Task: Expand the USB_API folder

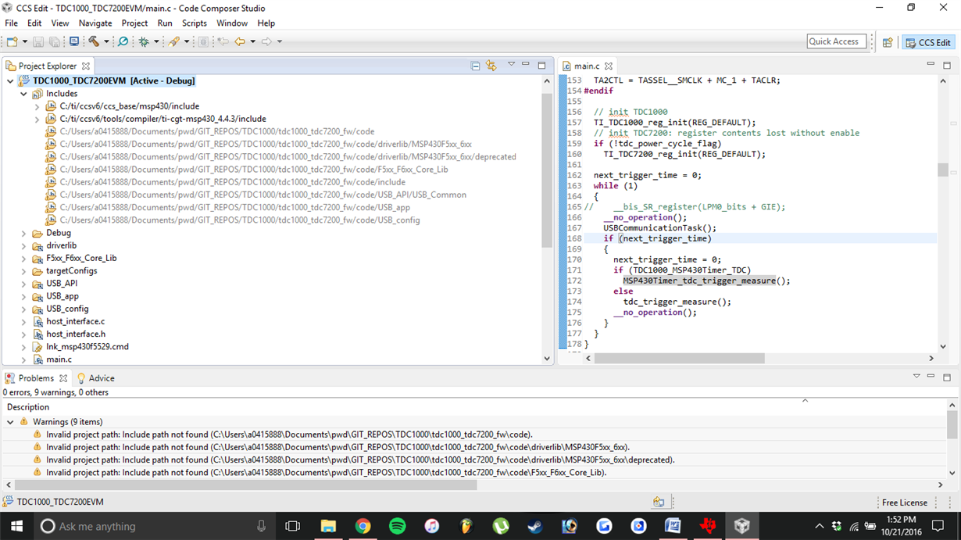Action: [23, 284]
